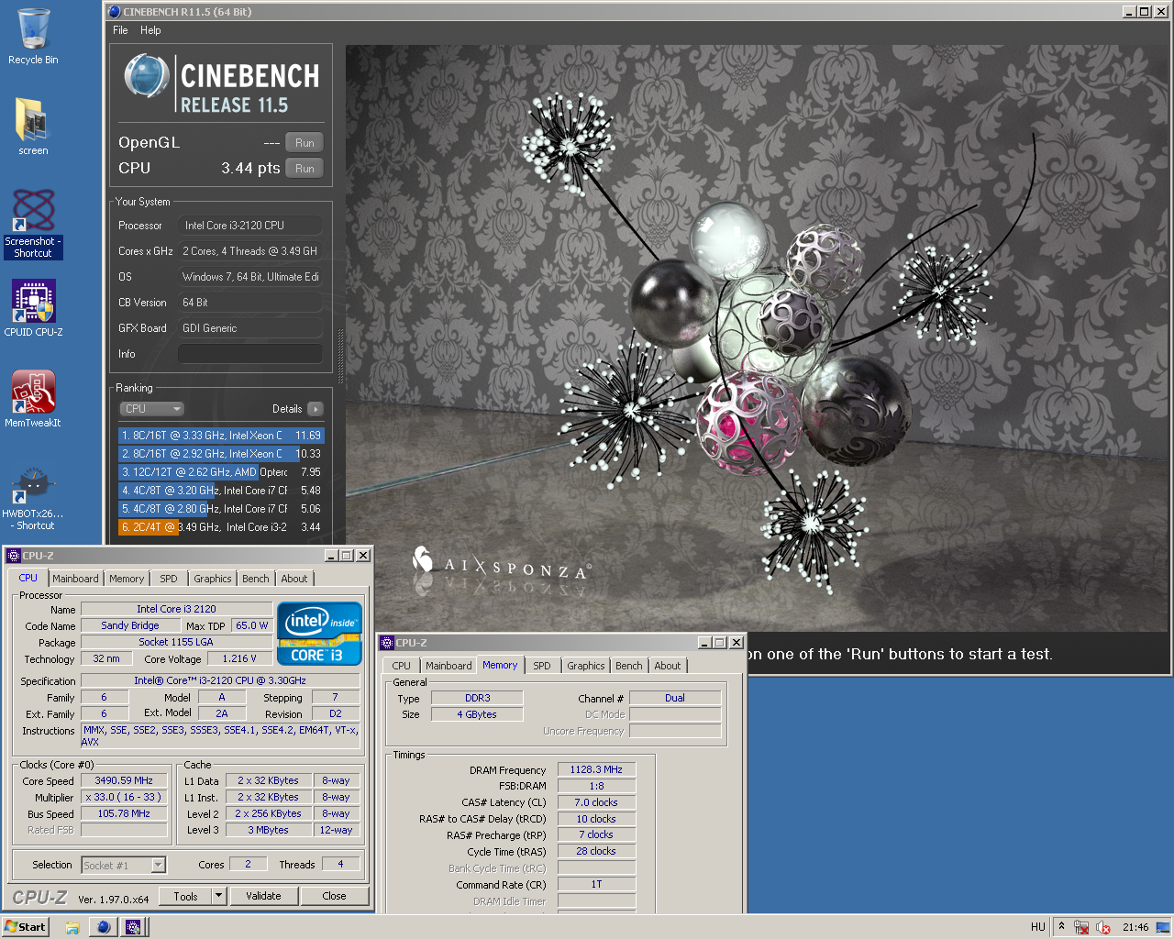Click the Validate button in CPU-Z
The image size is (1174, 939).
coord(263,896)
